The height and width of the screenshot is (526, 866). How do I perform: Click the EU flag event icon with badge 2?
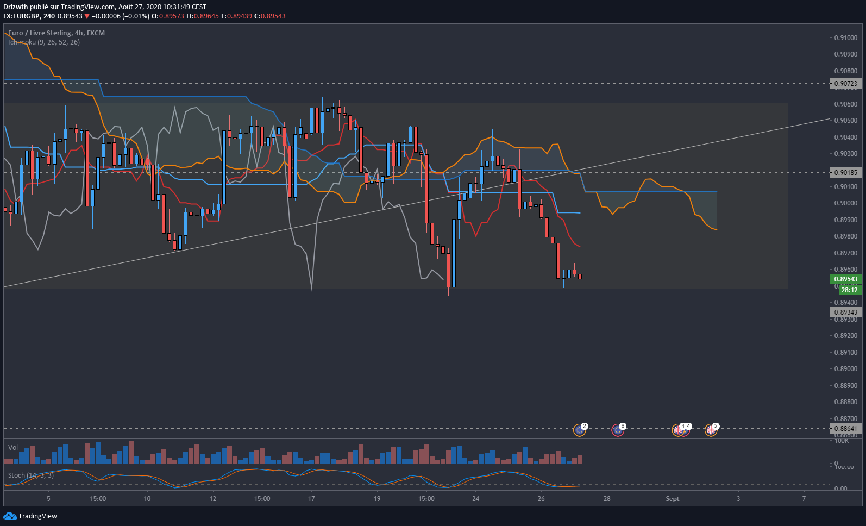click(580, 430)
